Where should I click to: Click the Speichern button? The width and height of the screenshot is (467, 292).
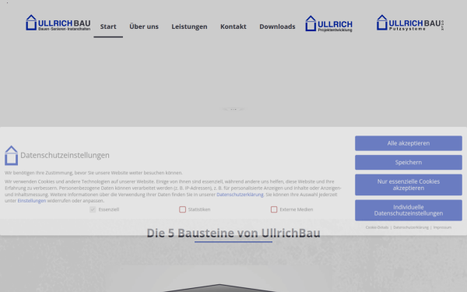pos(409,163)
